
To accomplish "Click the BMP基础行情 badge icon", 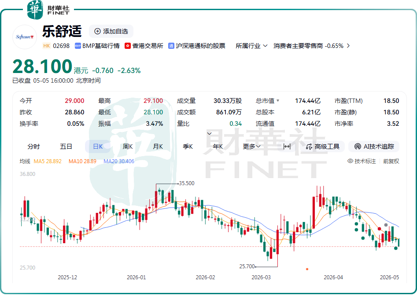I will [x=78, y=46].
